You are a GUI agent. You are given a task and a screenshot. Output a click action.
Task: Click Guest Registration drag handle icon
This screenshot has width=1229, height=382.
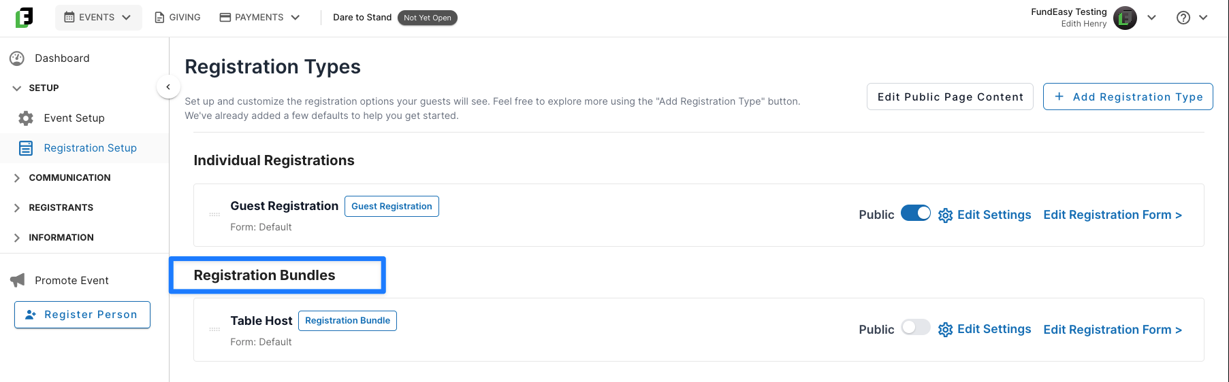214,215
